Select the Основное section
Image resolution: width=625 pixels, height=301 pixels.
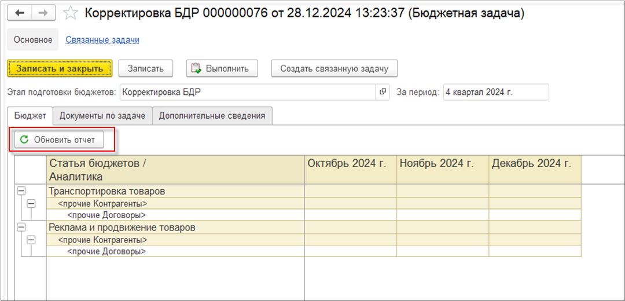(x=33, y=40)
